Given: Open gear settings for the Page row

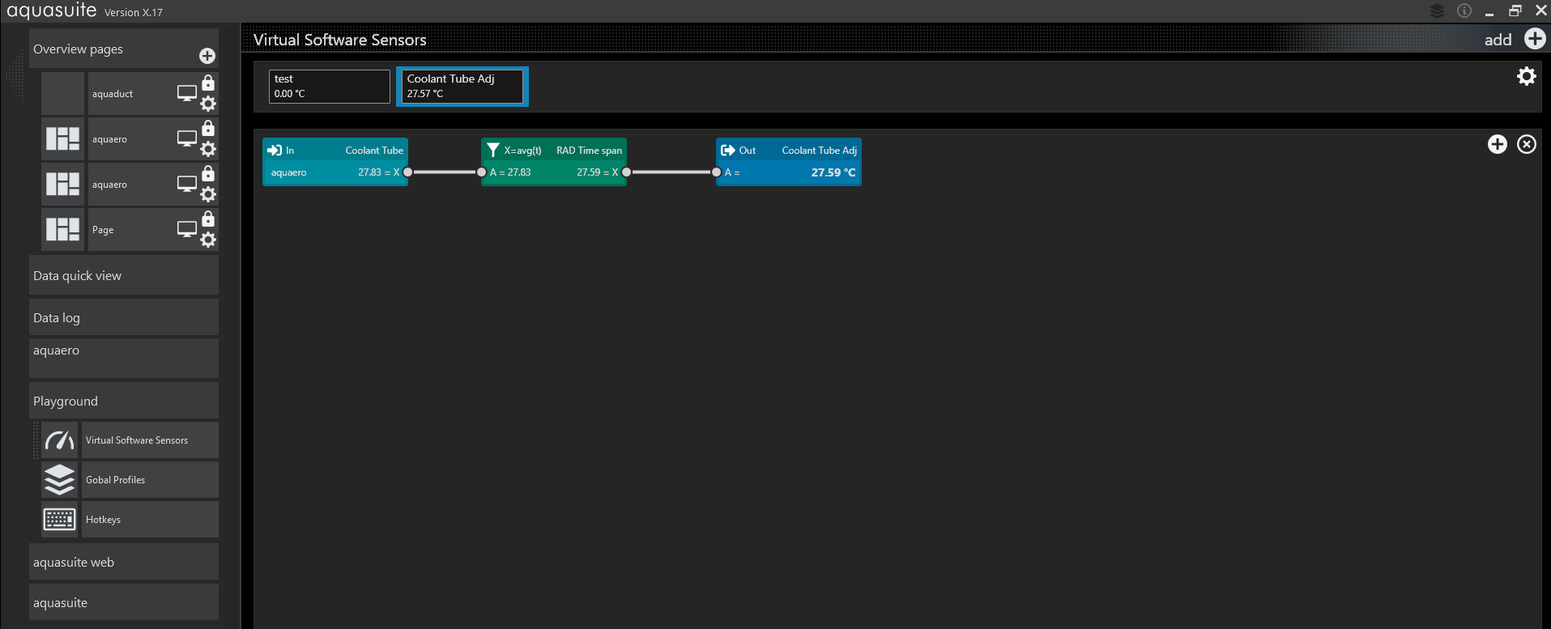Looking at the screenshot, I should pos(208,240).
